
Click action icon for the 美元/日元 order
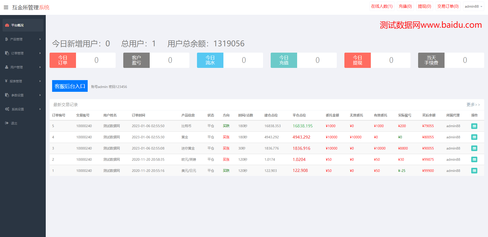[474, 171]
